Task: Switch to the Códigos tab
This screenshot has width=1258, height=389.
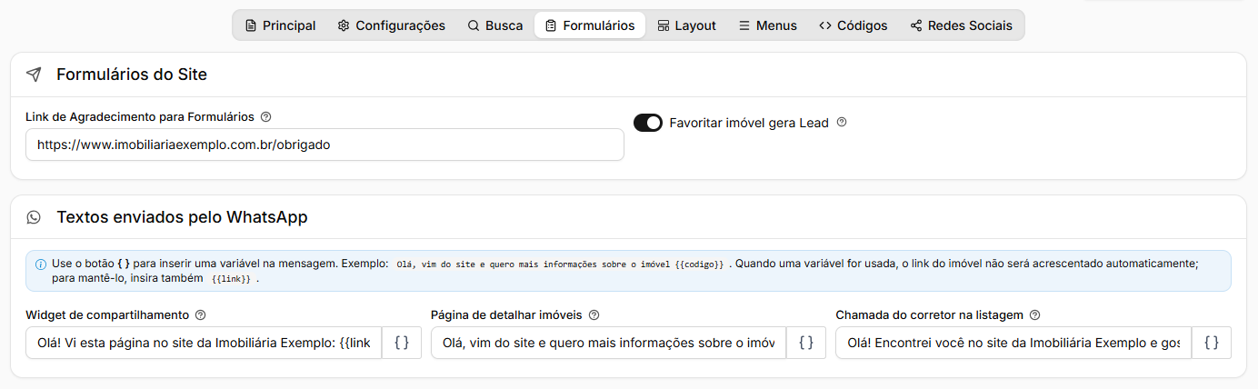Action: point(854,25)
